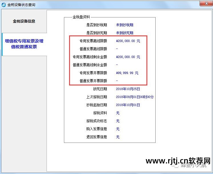The image size is (213, 174).
Task: Click the 专用发票离线限额 value ¥200,000.00 元
Action: (x=128, y=41)
